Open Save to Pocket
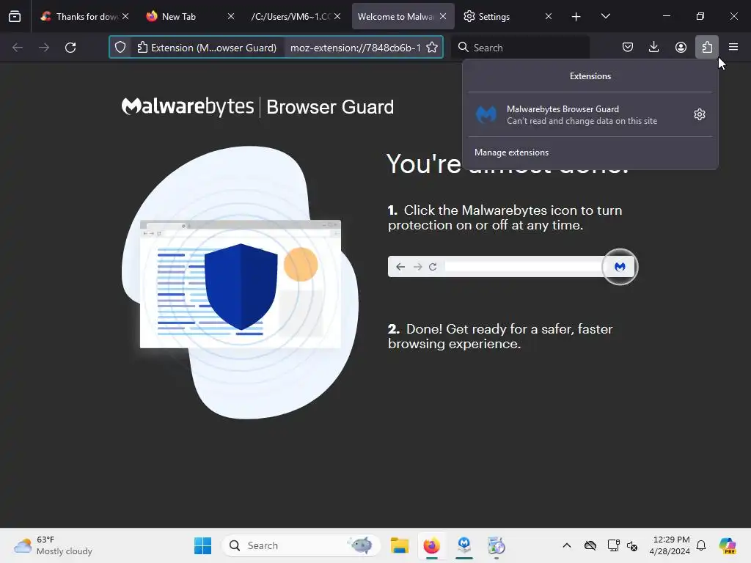The height and width of the screenshot is (563, 751). point(628,47)
